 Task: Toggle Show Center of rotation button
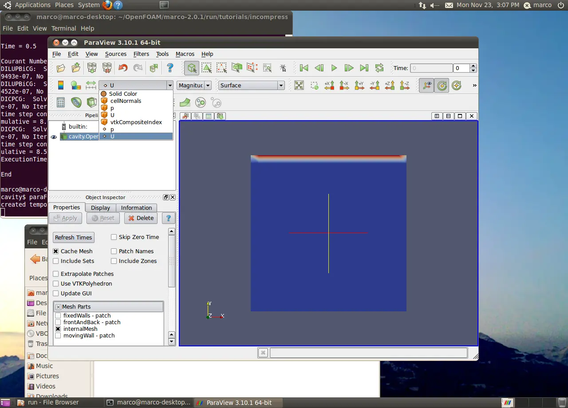(x=442, y=85)
